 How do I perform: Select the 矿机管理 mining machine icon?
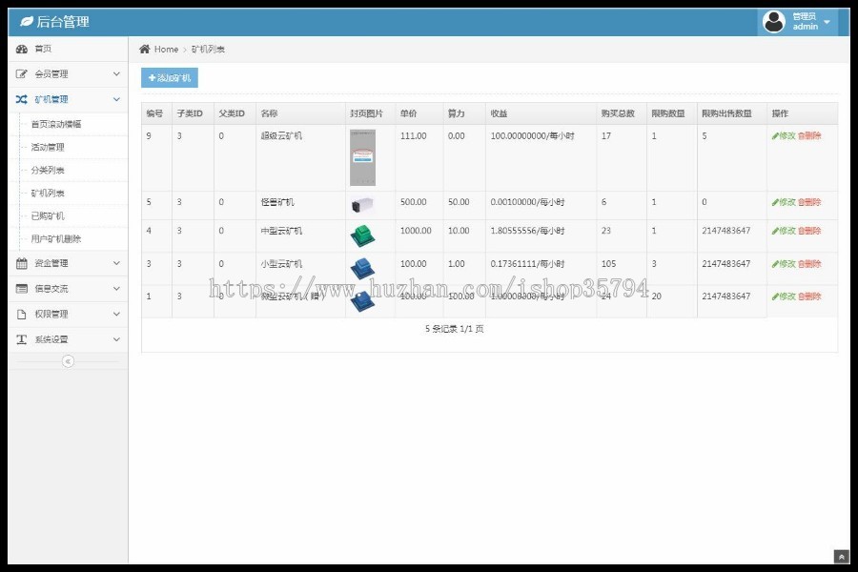tap(23, 99)
